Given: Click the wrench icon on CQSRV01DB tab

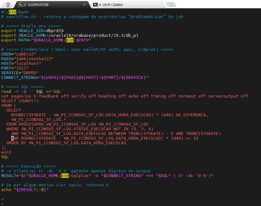Looking at the screenshot, I should pyautogui.click(x=20, y=5).
